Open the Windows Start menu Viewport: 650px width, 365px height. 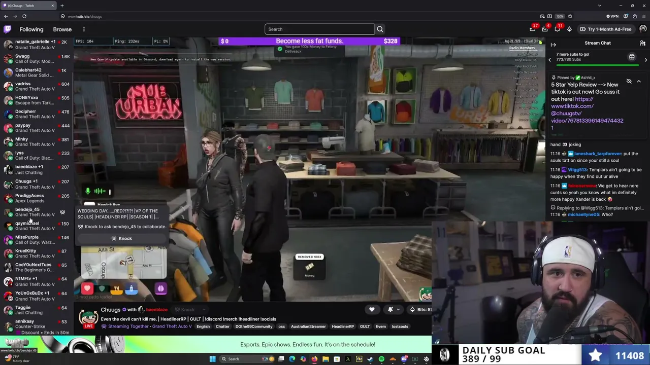(212, 359)
